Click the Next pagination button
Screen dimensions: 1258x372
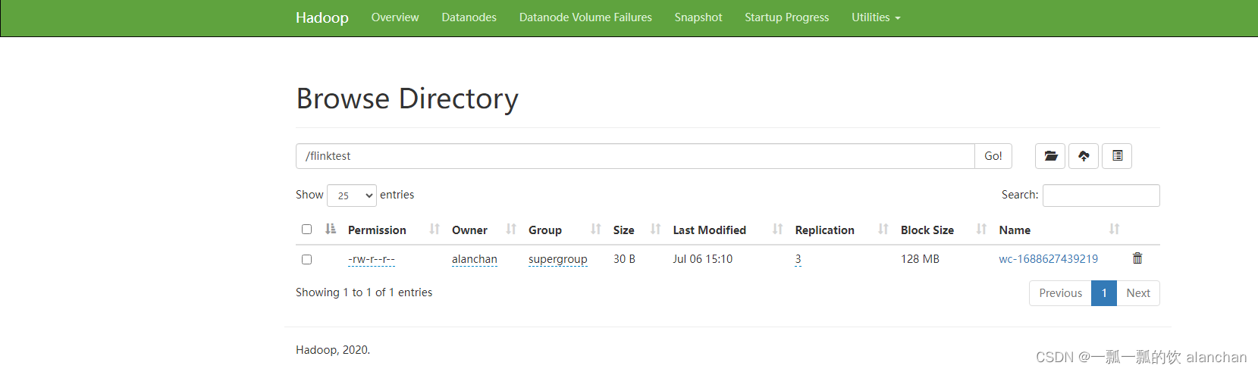[1138, 293]
